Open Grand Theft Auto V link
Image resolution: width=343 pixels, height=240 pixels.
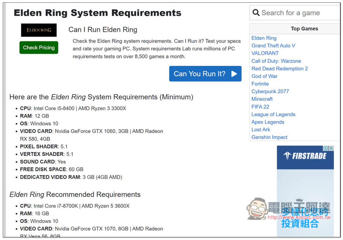(x=273, y=46)
